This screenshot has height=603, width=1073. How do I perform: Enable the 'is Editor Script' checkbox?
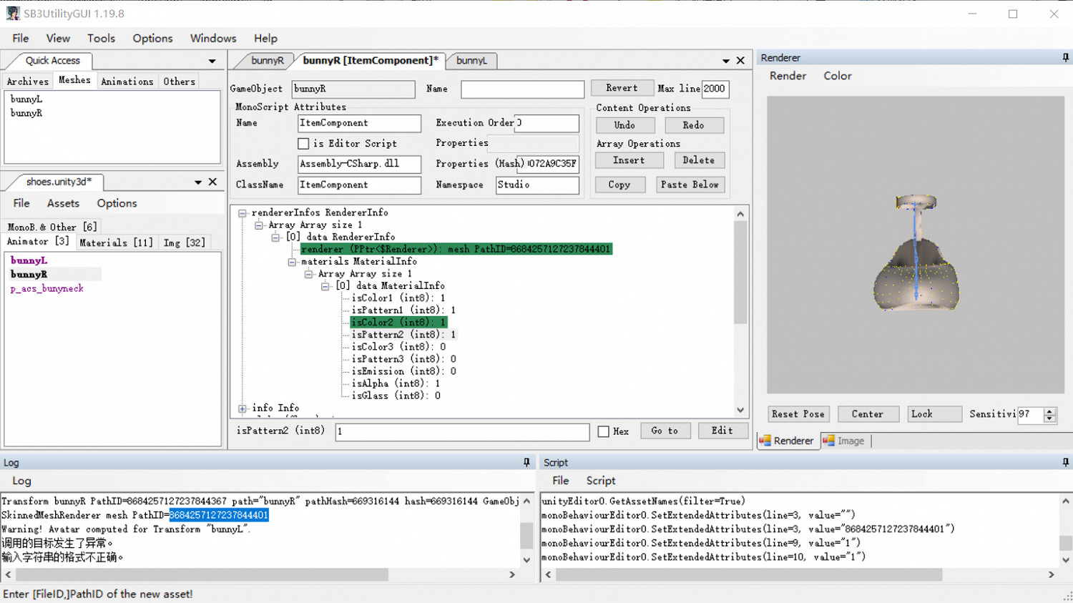(303, 144)
